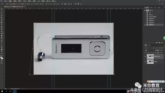Viewport: 165px width, 93px height.
Task: Commit transform with the checkmark
Action: coord(81,4)
